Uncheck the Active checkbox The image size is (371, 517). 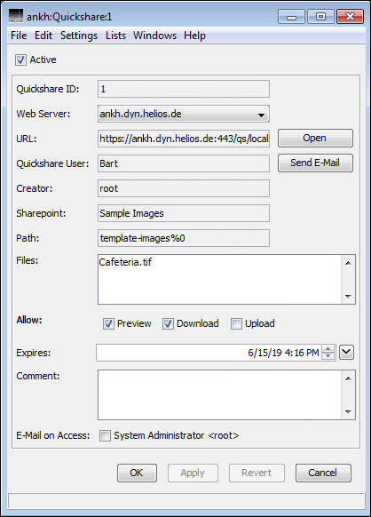point(20,60)
